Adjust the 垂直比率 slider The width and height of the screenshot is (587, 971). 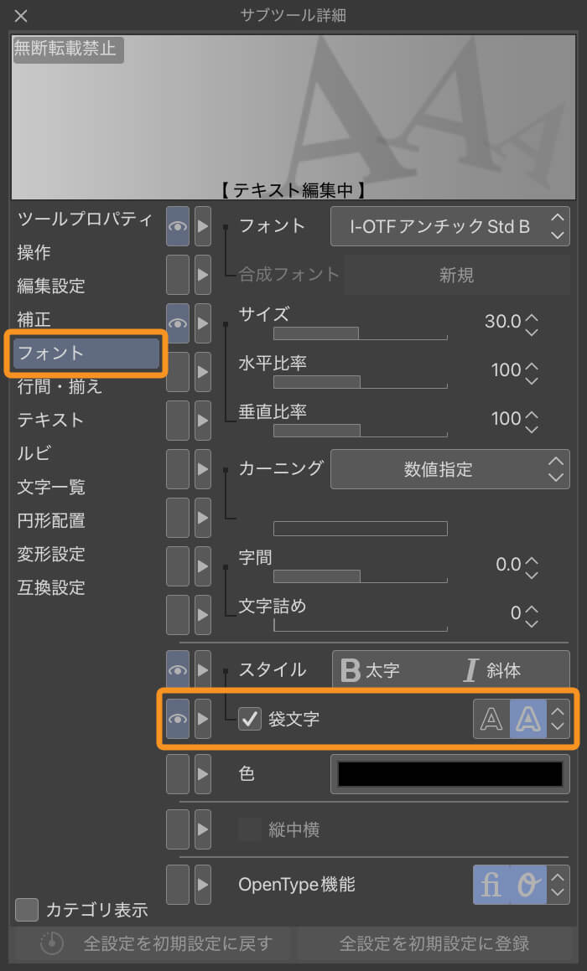[x=360, y=430]
